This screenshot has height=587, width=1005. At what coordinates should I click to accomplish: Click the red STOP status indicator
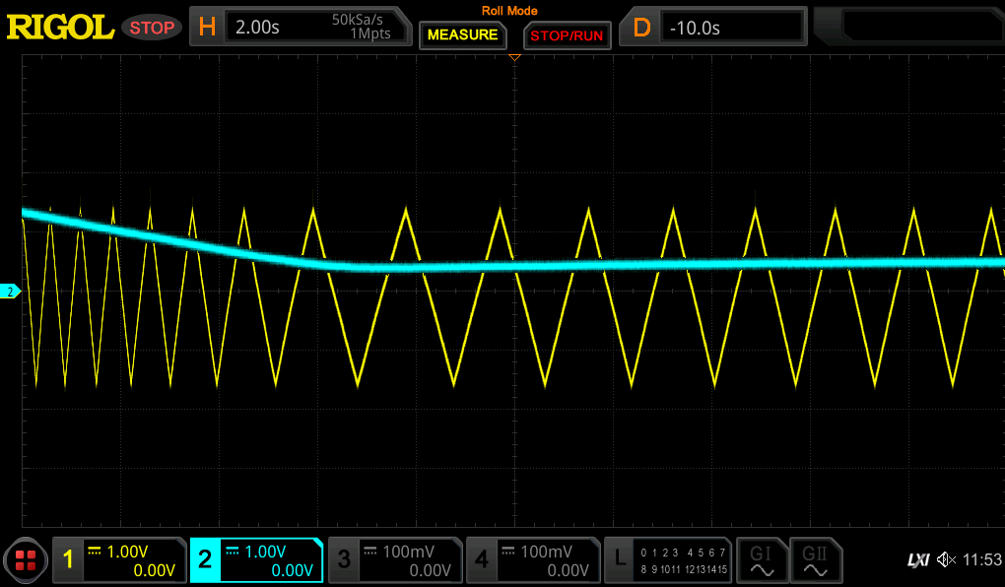(x=152, y=28)
